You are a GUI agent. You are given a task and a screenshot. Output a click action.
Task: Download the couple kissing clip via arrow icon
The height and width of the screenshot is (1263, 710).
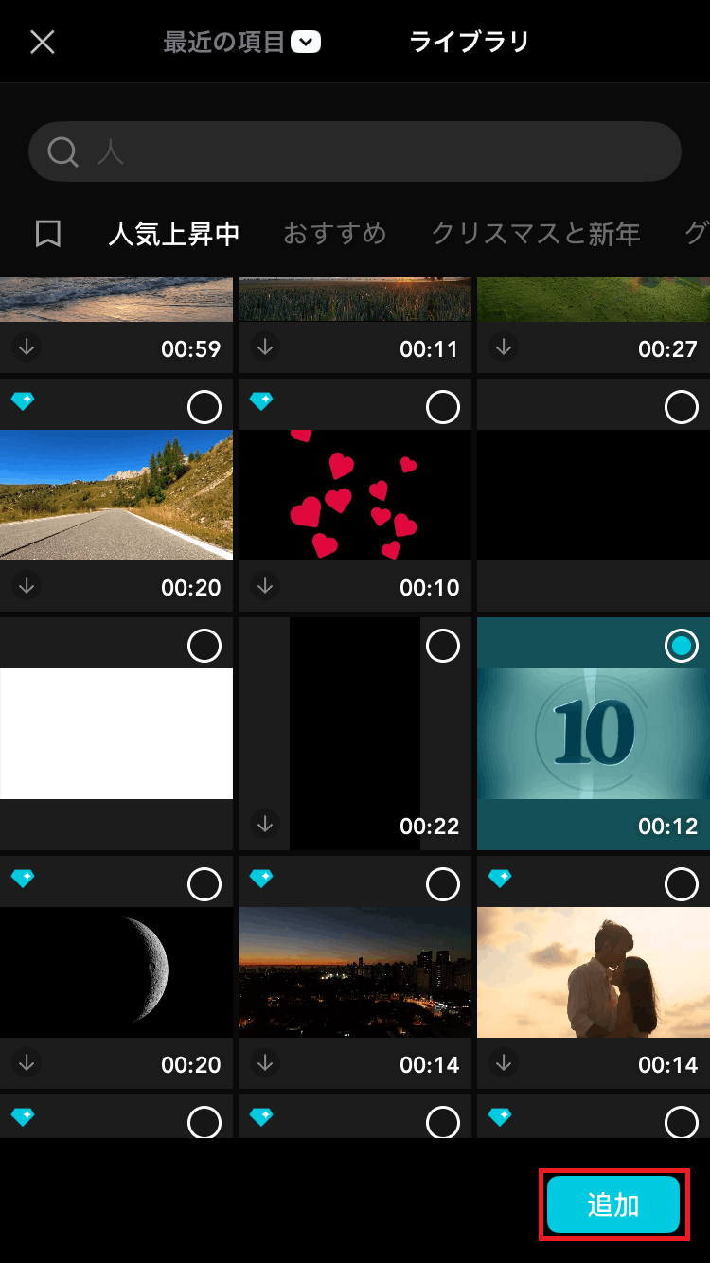(x=505, y=1063)
